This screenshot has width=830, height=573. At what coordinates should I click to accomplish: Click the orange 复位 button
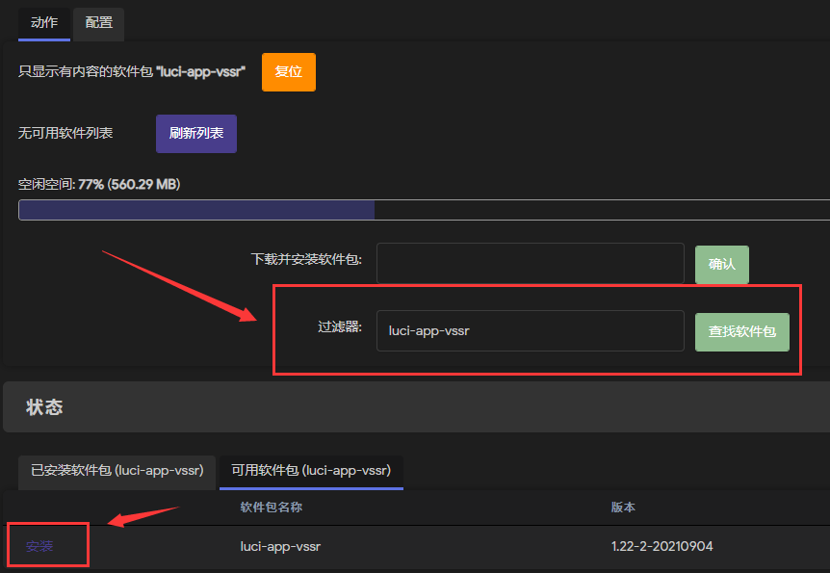pos(289,72)
